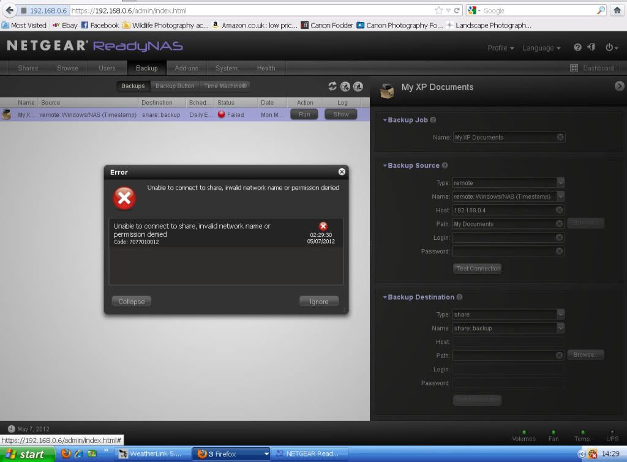Click the Login input field in Backup Source
Viewport: 627px width, 462px height.
click(504, 237)
